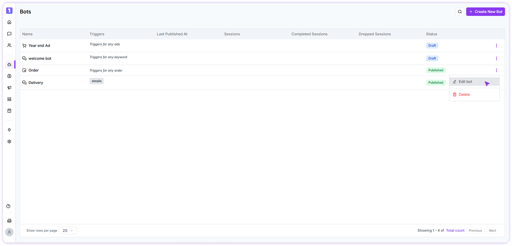
Task: Open the chat conversations panel
Action: pyautogui.click(x=9, y=34)
